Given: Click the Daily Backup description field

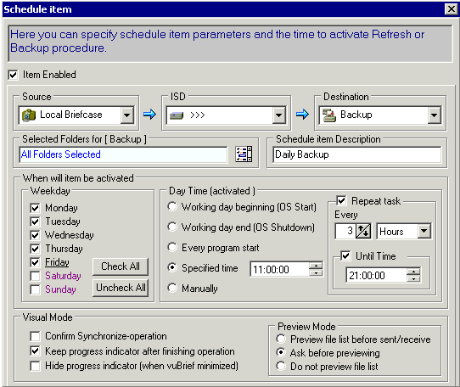Looking at the screenshot, I should (357, 154).
